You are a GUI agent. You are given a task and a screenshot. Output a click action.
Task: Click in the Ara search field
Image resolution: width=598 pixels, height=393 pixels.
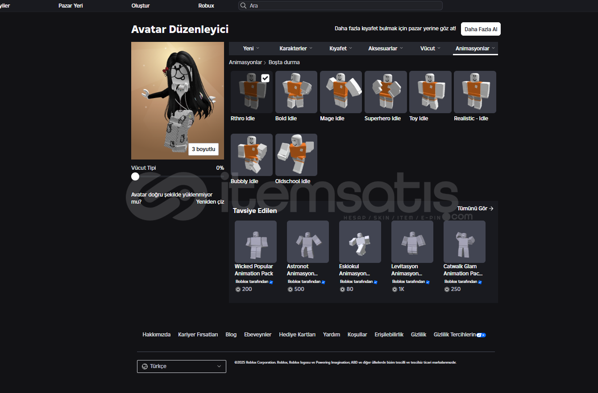pyautogui.click(x=341, y=6)
